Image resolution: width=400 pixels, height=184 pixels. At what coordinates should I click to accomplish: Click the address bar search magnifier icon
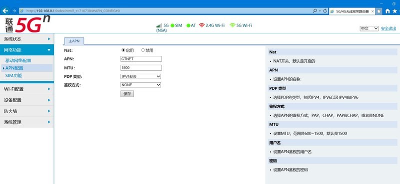[315, 11]
